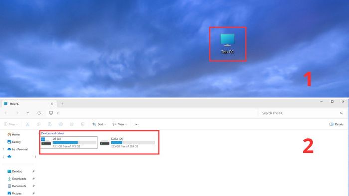Refresh the This PC view
Image resolution: width=349 pixels, height=196 pixels.
coord(39,113)
